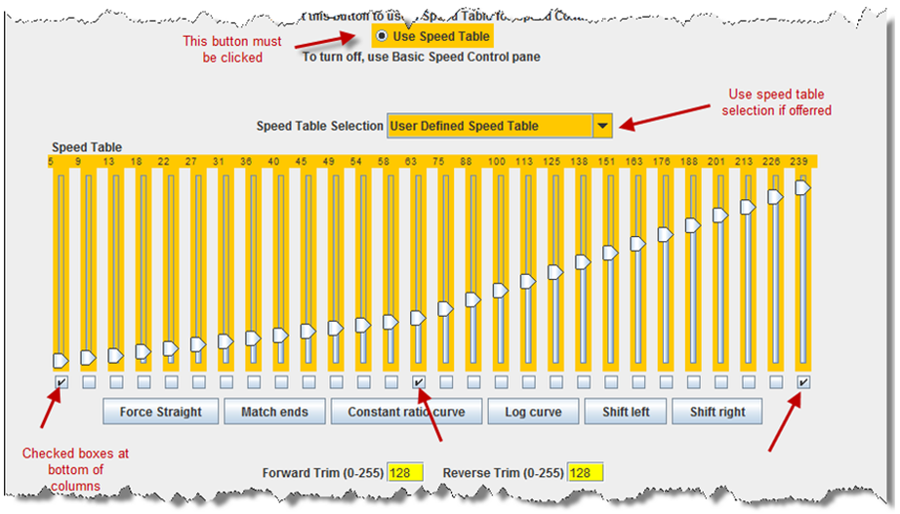Click the Shift left button

(x=625, y=412)
